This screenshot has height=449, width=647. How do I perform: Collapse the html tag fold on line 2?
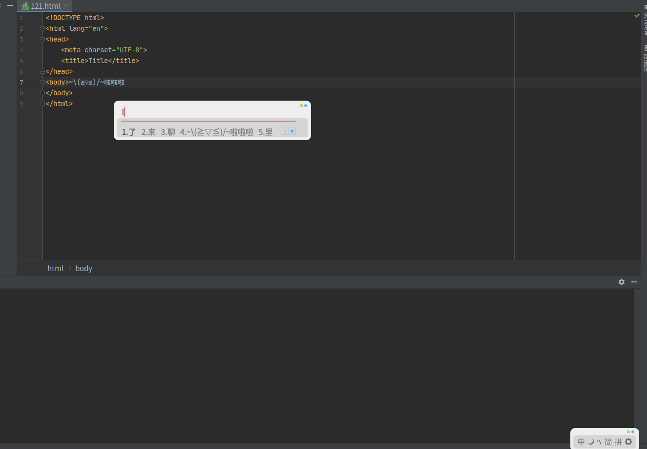pyautogui.click(x=42, y=29)
